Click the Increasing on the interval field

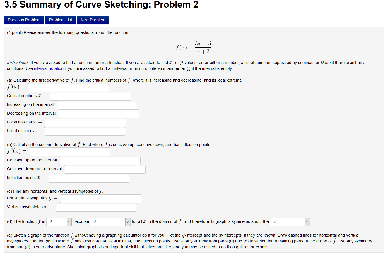pos(96,105)
